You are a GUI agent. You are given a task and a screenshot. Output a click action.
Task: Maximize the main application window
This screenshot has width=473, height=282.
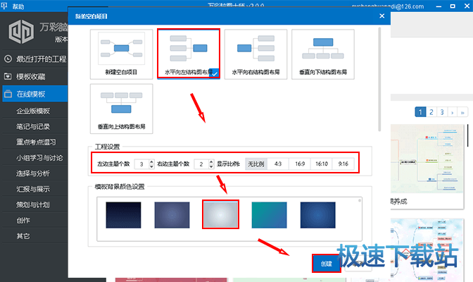coord(453,6)
